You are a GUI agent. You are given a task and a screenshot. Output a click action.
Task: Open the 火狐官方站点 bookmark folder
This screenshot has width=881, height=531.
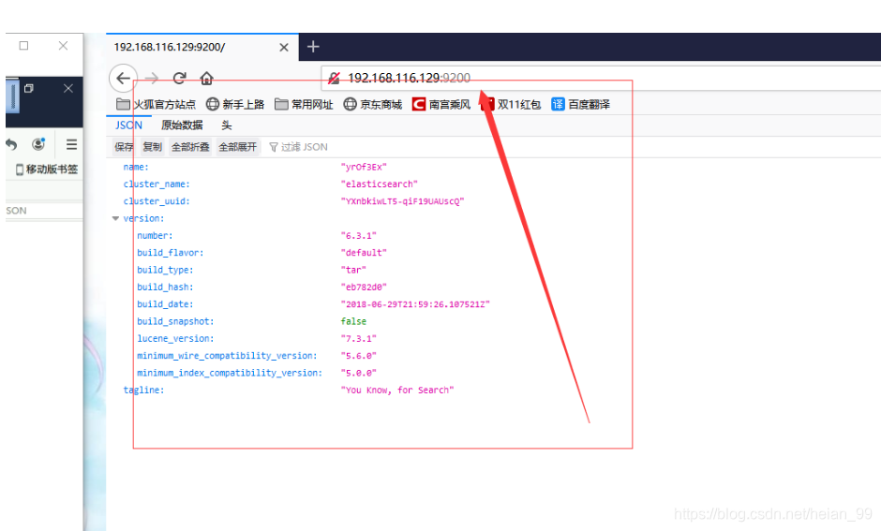[156, 105]
